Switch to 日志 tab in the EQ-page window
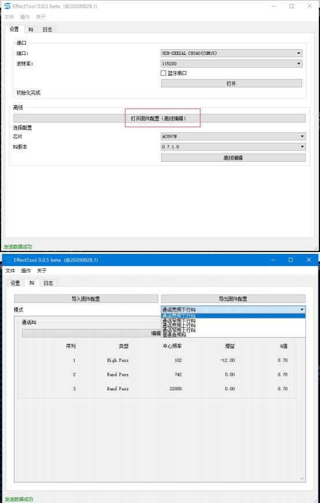The width and height of the screenshot is (320, 503). [x=49, y=283]
